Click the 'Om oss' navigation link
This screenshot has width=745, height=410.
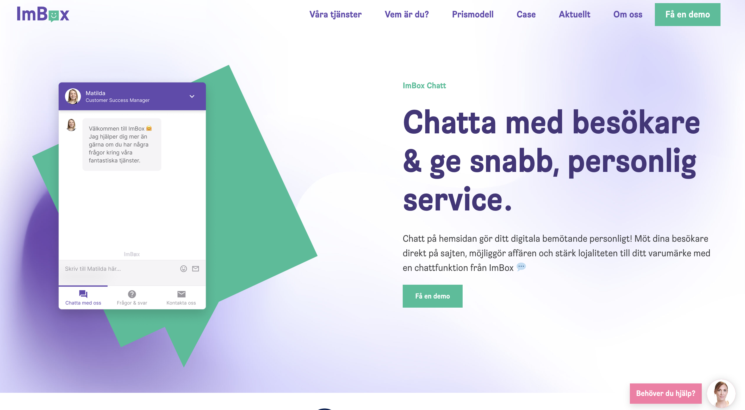coord(627,14)
